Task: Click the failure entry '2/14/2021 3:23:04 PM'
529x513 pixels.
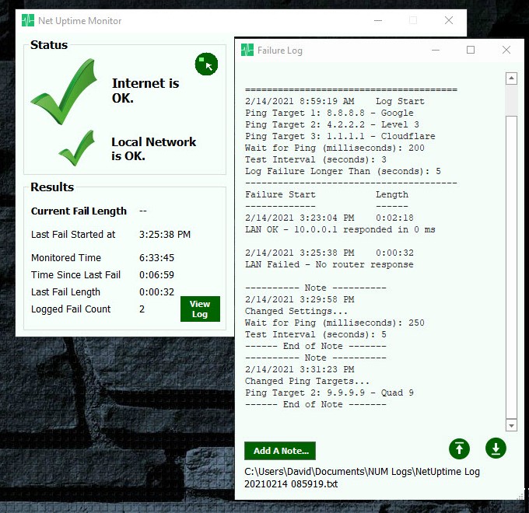Action: pos(300,218)
